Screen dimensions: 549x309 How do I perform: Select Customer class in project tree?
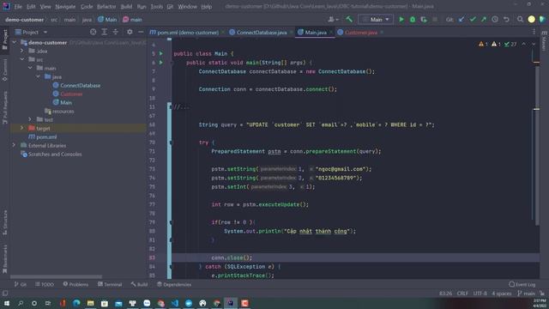click(x=71, y=94)
